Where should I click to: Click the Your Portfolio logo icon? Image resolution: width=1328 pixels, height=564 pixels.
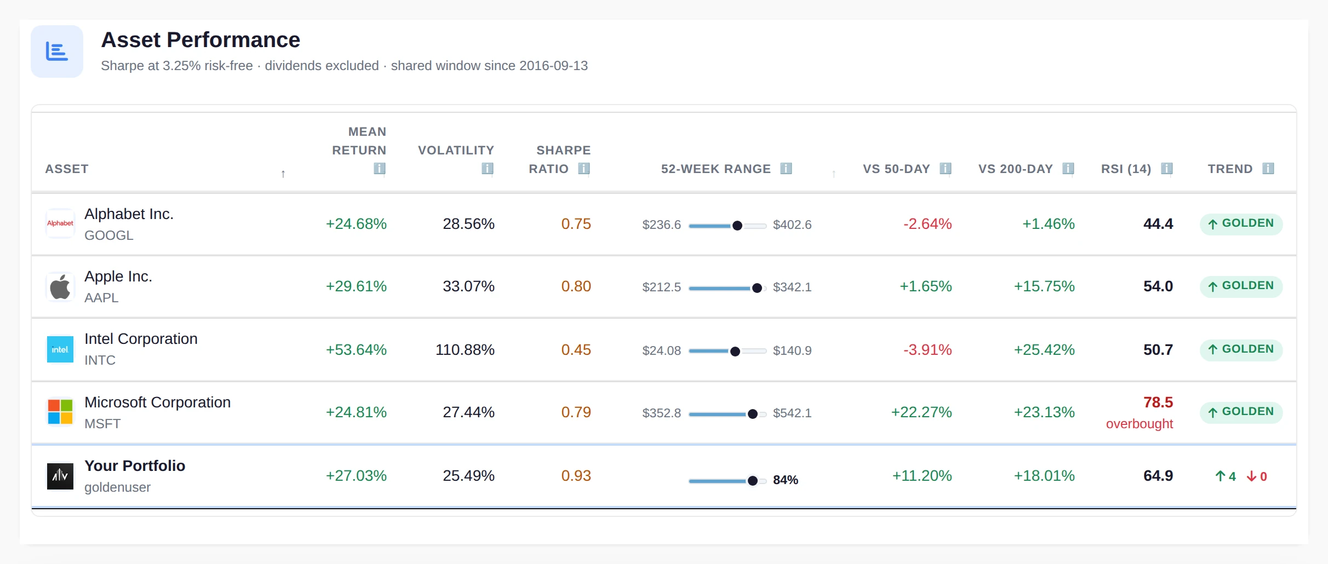tap(60, 476)
